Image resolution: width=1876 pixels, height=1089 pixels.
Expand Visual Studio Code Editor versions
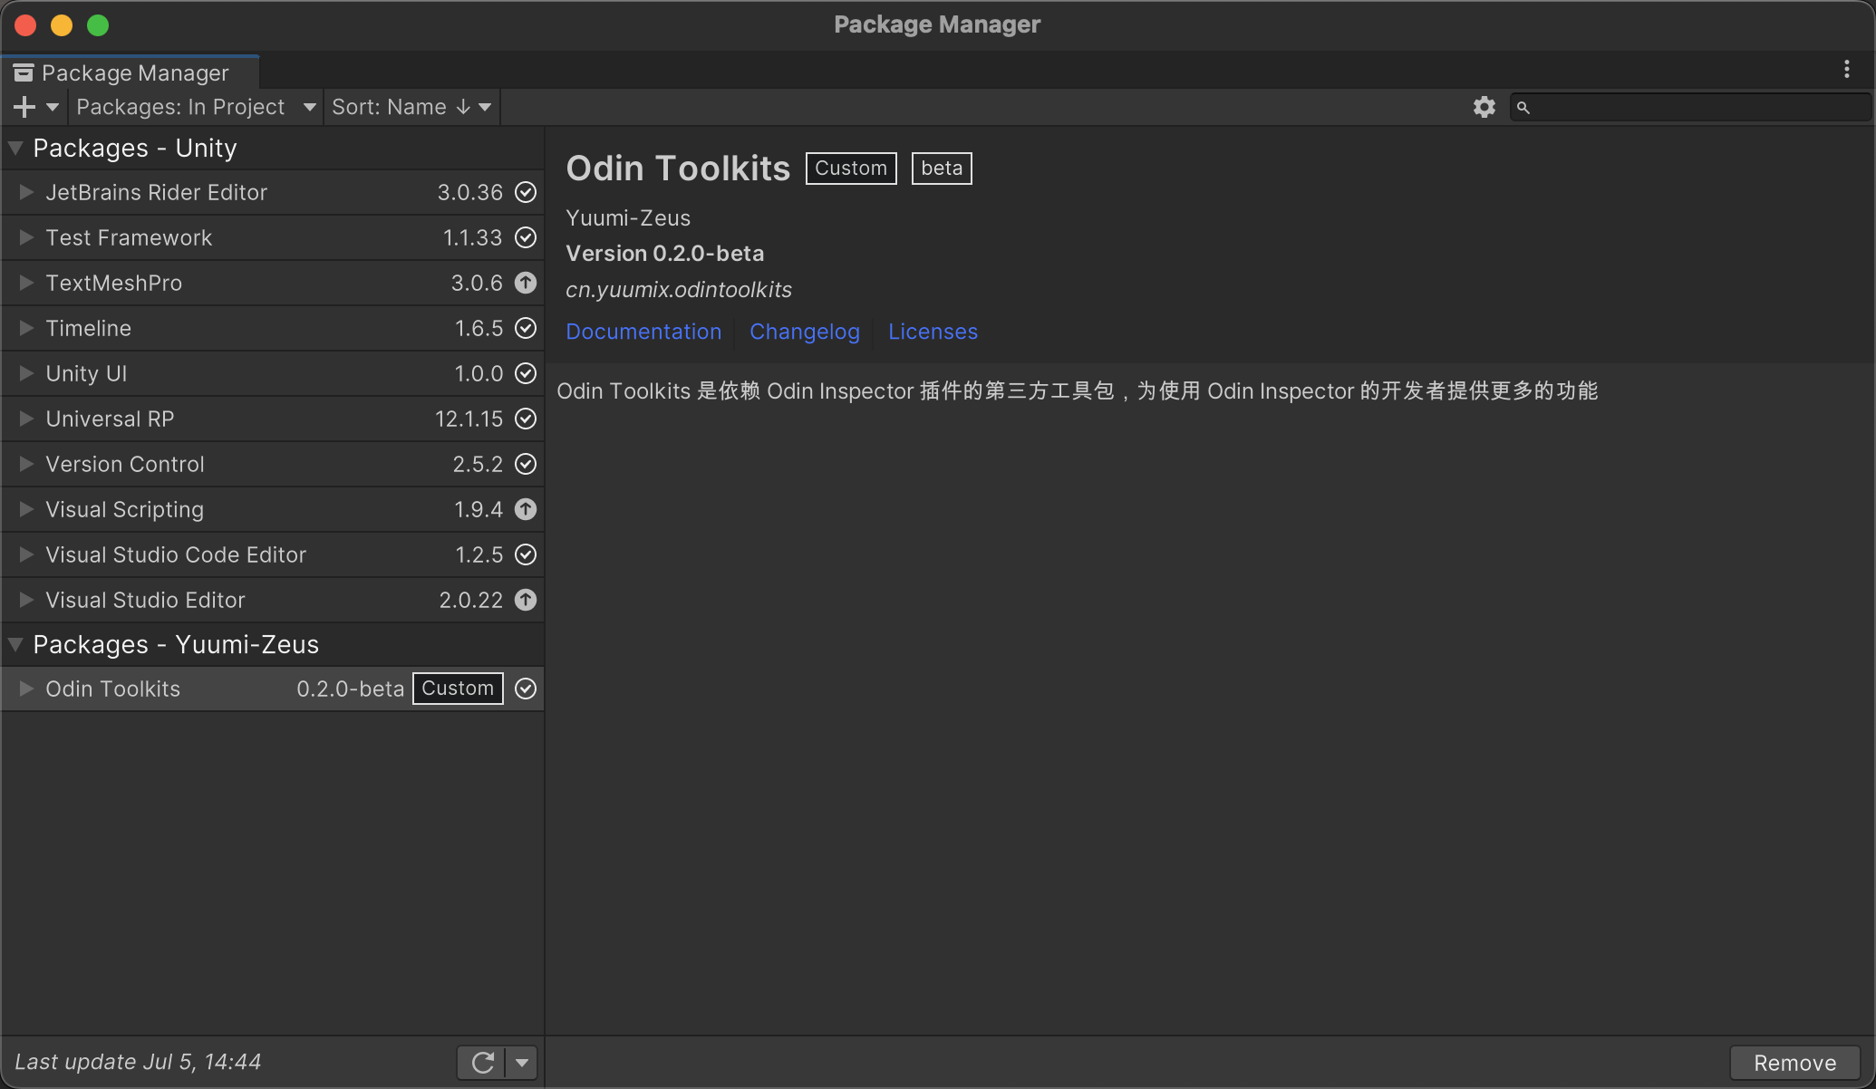click(26, 554)
